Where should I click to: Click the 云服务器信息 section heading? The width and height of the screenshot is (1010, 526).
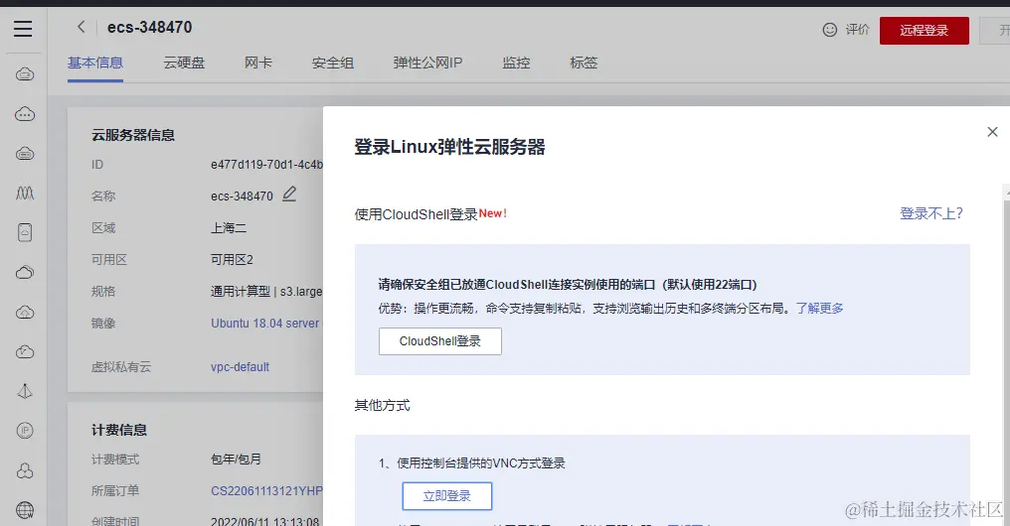pyautogui.click(x=132, y=135)
